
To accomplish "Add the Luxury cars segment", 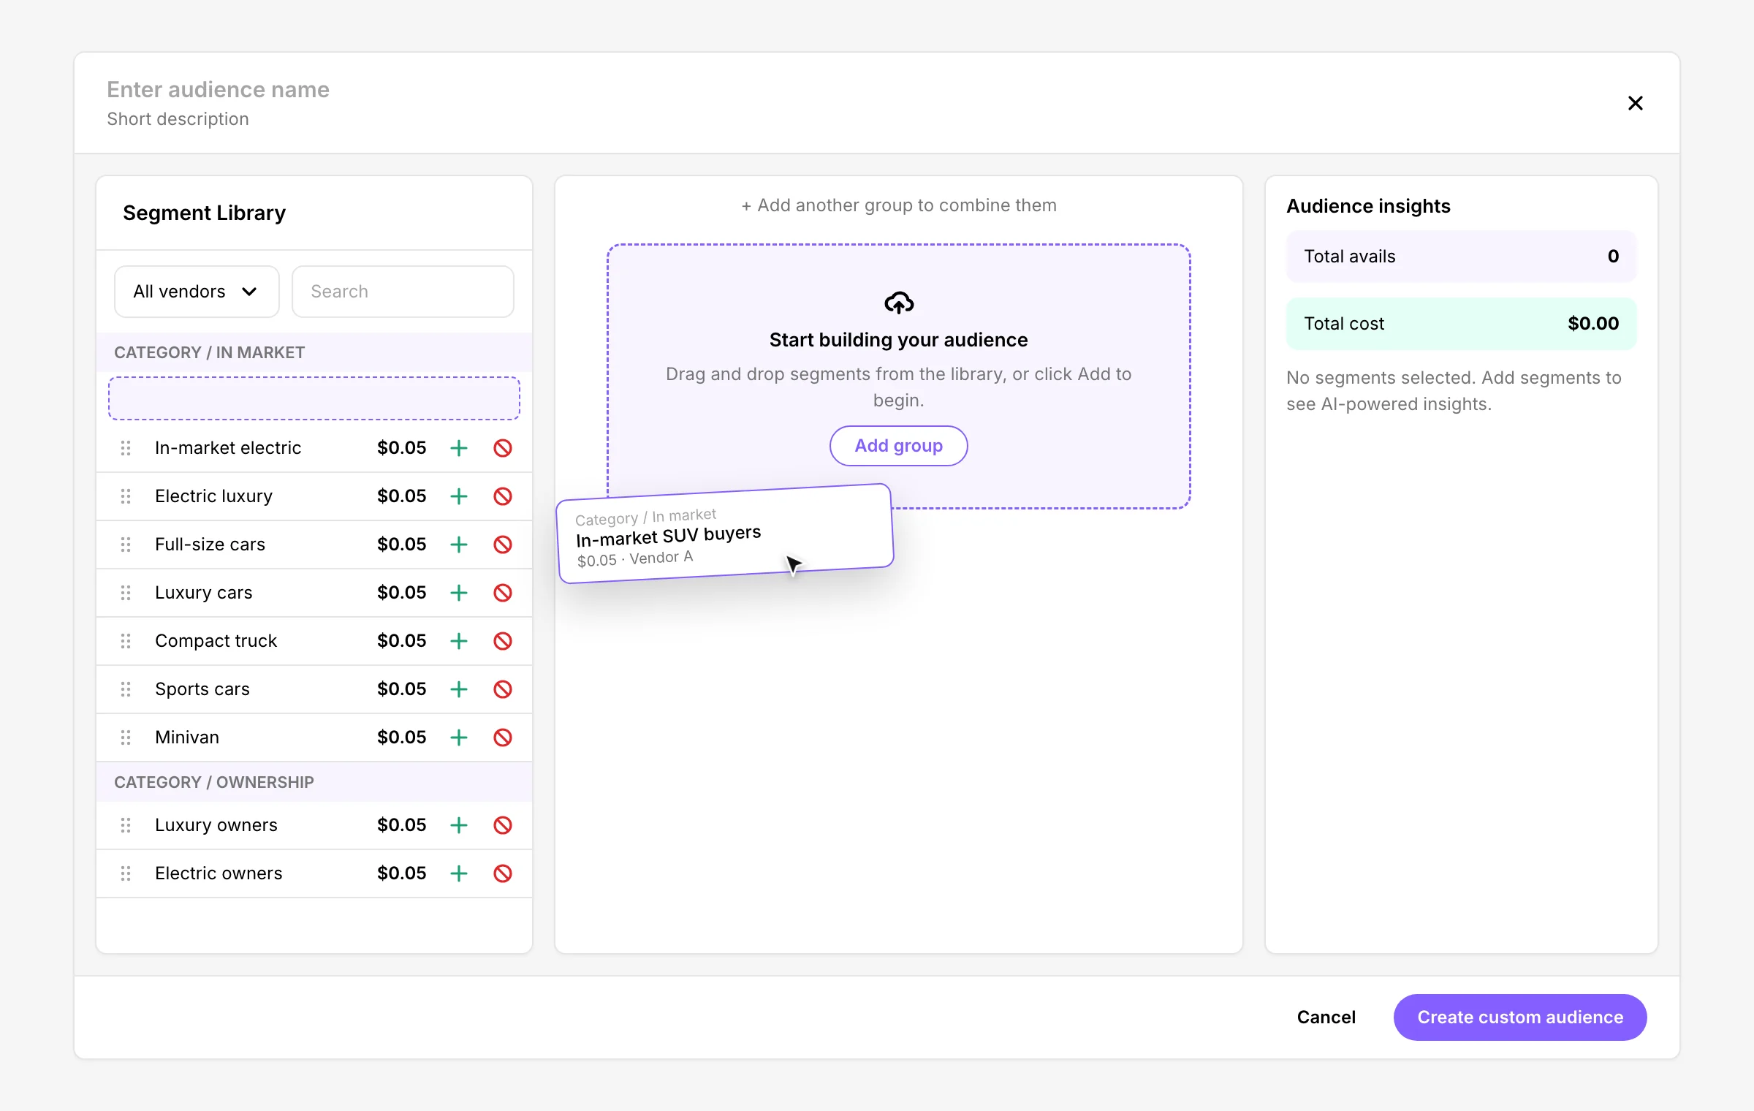I will point(459,593).
